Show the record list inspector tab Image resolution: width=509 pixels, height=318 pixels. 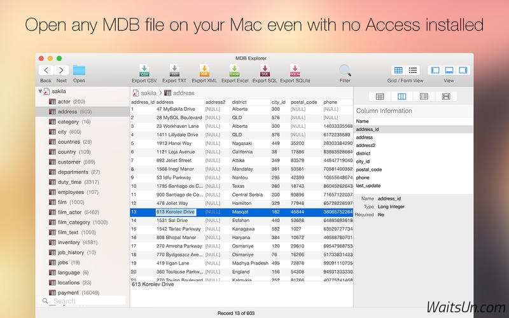coord(424,97)
